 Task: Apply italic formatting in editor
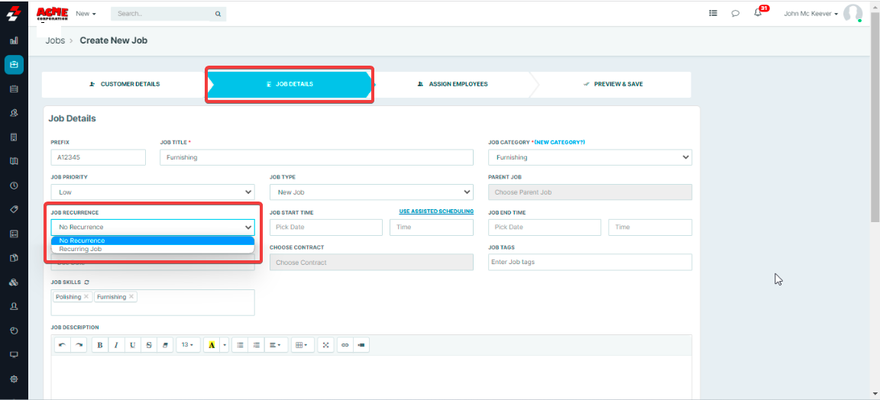tap(116, 345)
